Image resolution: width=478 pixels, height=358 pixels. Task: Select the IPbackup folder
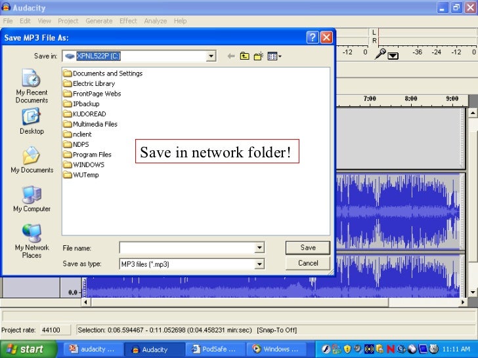pyautogui.click(x=81, y=104)
